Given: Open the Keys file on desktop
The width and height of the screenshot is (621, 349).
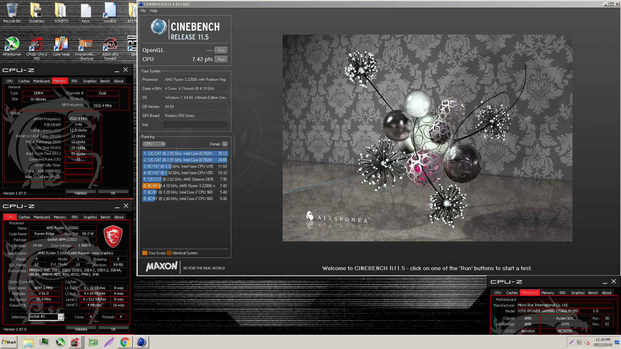Looking at the screenshot, I should 86,13.
